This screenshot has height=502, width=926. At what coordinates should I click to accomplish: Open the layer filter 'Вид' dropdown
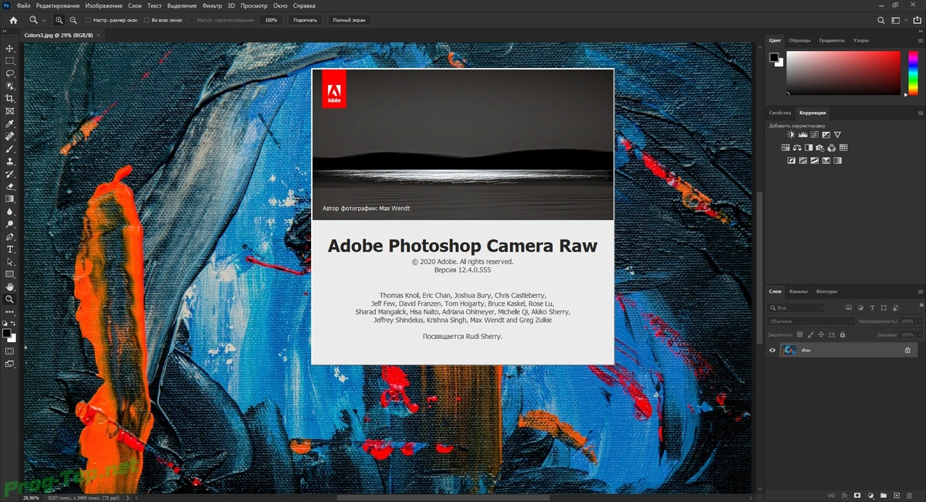(x=797, y=307)
